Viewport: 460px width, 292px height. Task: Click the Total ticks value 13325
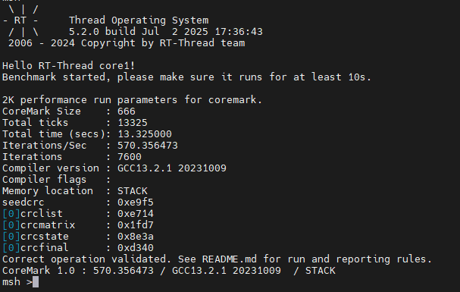pyautogui.click(x=133, y=123)
